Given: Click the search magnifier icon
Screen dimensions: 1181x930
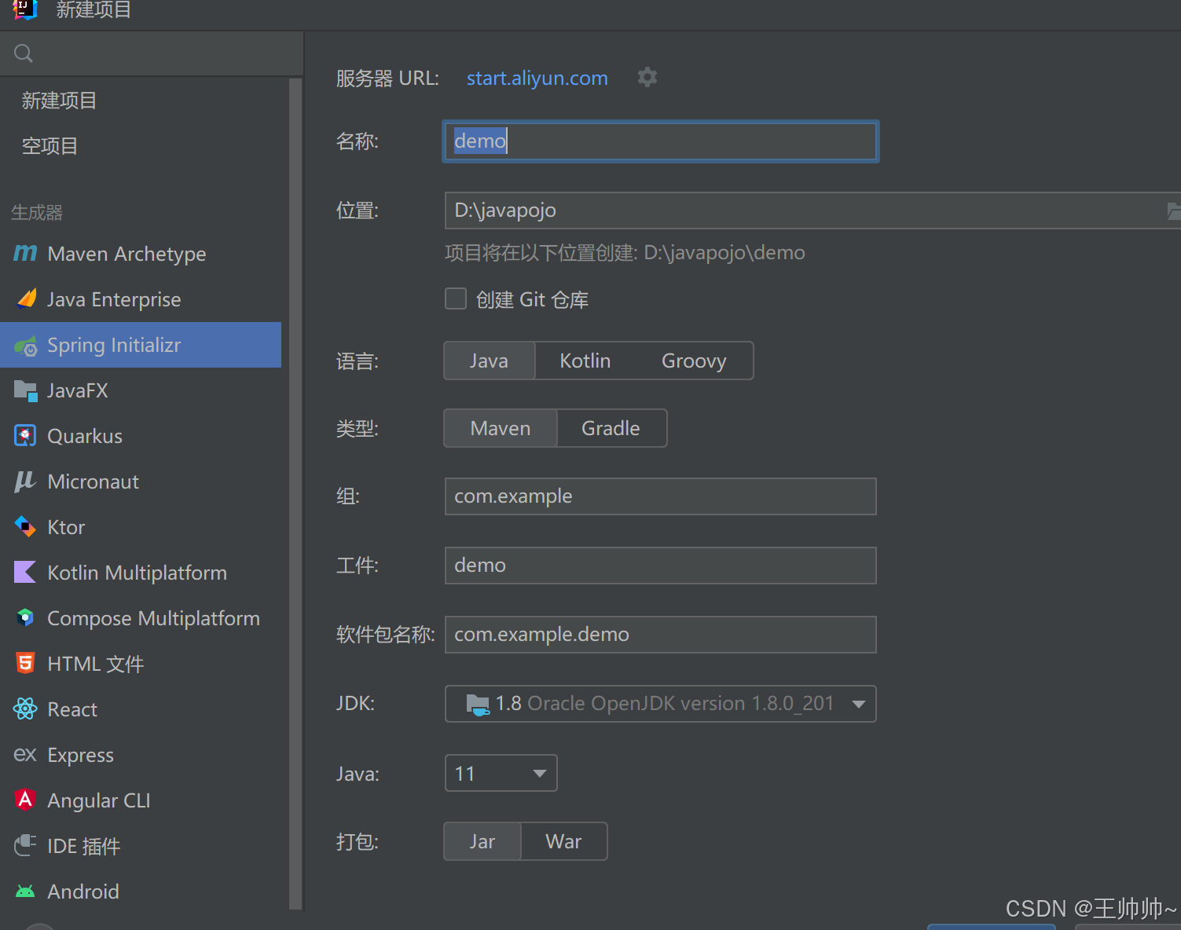Looking at the screenshot, I should pyautogui.click(x=24, y=53).
